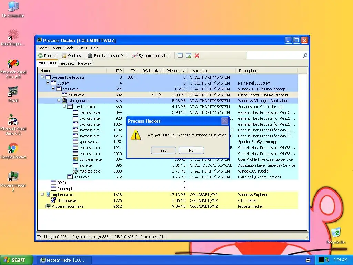Click find window and thread icon
Image resolution: width=353 pixels, height=265 pixels.
coord(189,56)
